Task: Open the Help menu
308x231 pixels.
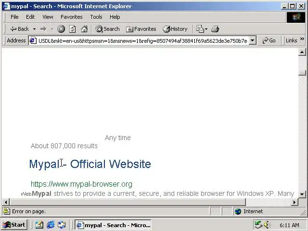Action: coord(115,17)
